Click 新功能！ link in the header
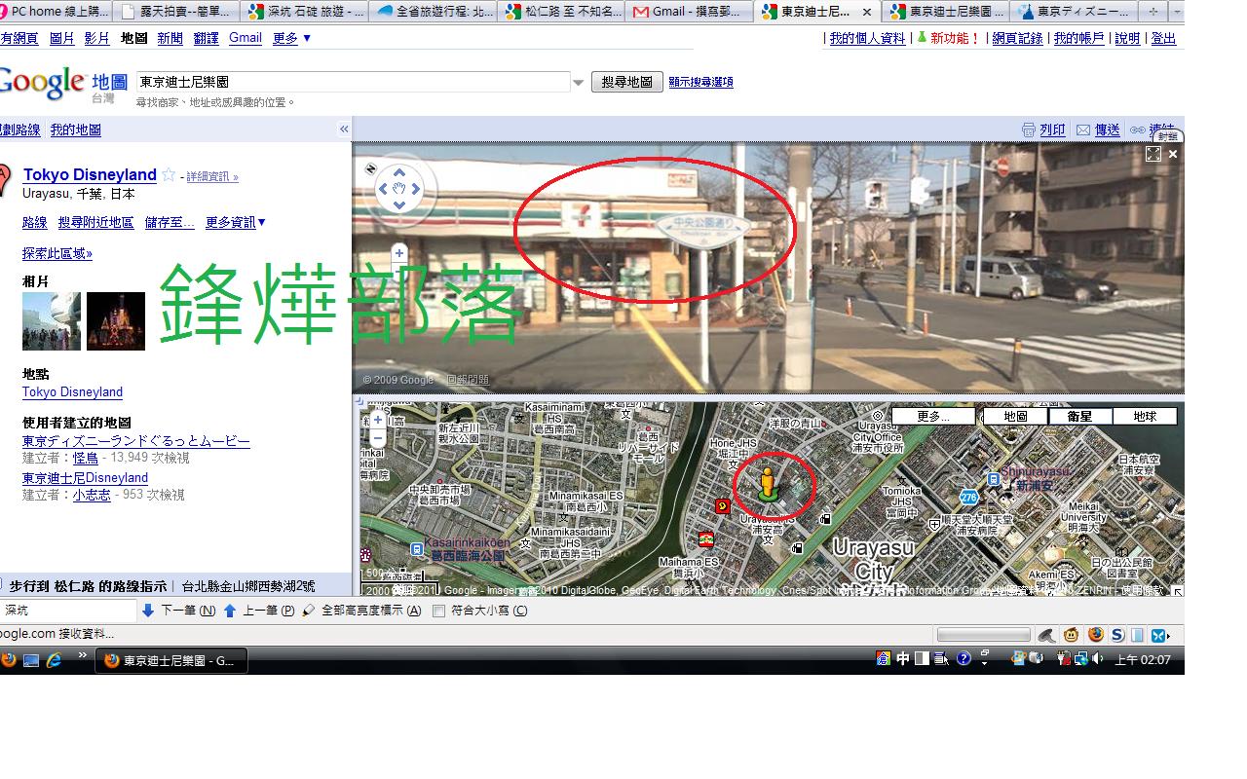 tap(955, 38)
